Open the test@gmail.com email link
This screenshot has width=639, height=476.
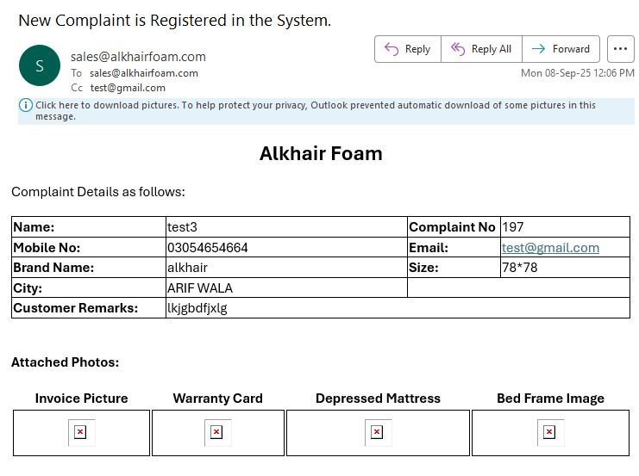pyautogui.click(x=550, y=248)
